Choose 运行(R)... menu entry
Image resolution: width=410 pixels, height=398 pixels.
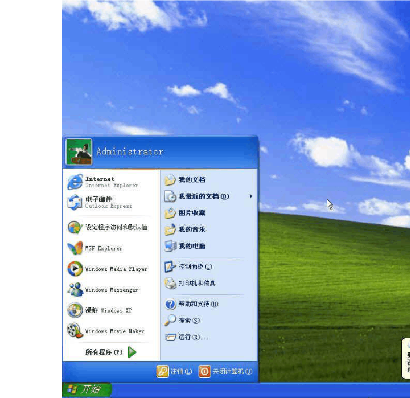193,337
